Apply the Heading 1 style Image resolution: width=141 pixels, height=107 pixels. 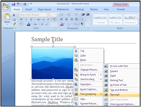point(130,20)
